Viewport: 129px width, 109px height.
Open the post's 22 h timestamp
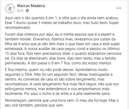point(20,11)
